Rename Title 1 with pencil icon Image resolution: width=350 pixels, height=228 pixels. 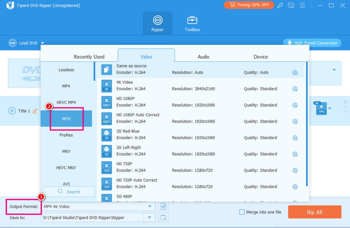coord(35,111)
